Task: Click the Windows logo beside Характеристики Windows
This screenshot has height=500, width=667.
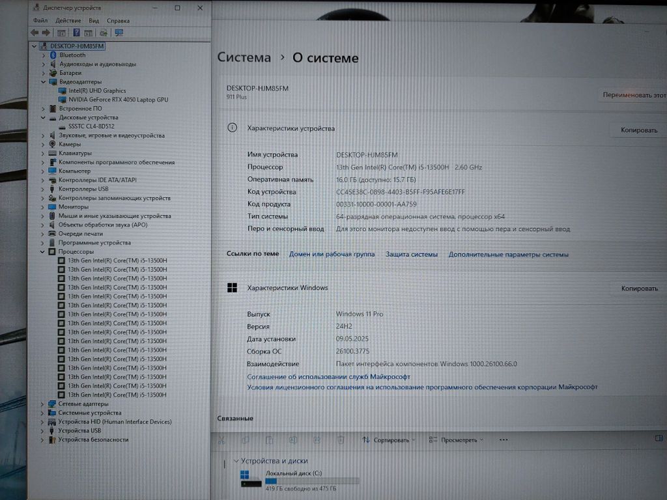Action: coord(232,288)
